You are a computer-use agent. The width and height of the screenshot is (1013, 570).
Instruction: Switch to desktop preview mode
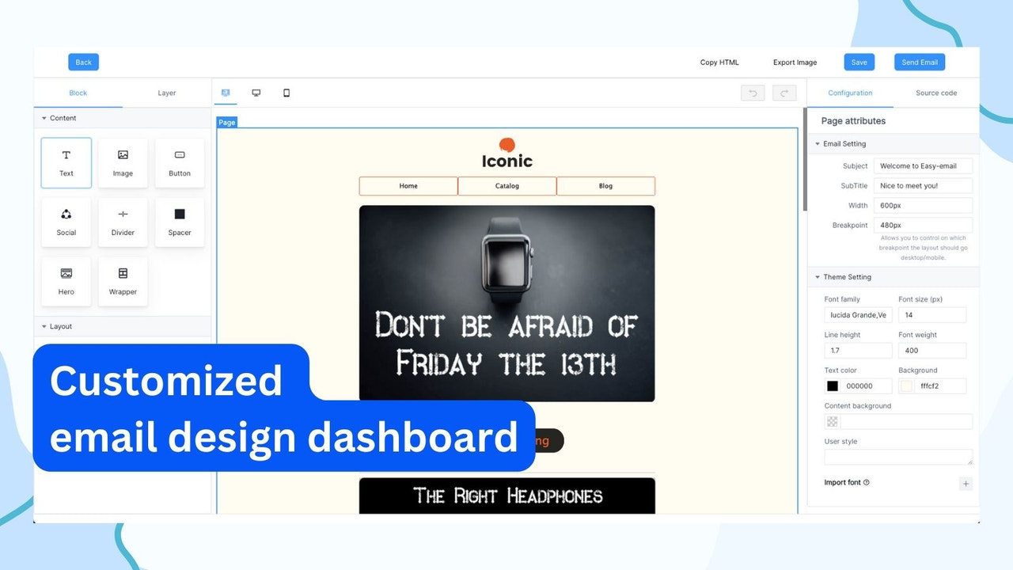click(256, 92)
